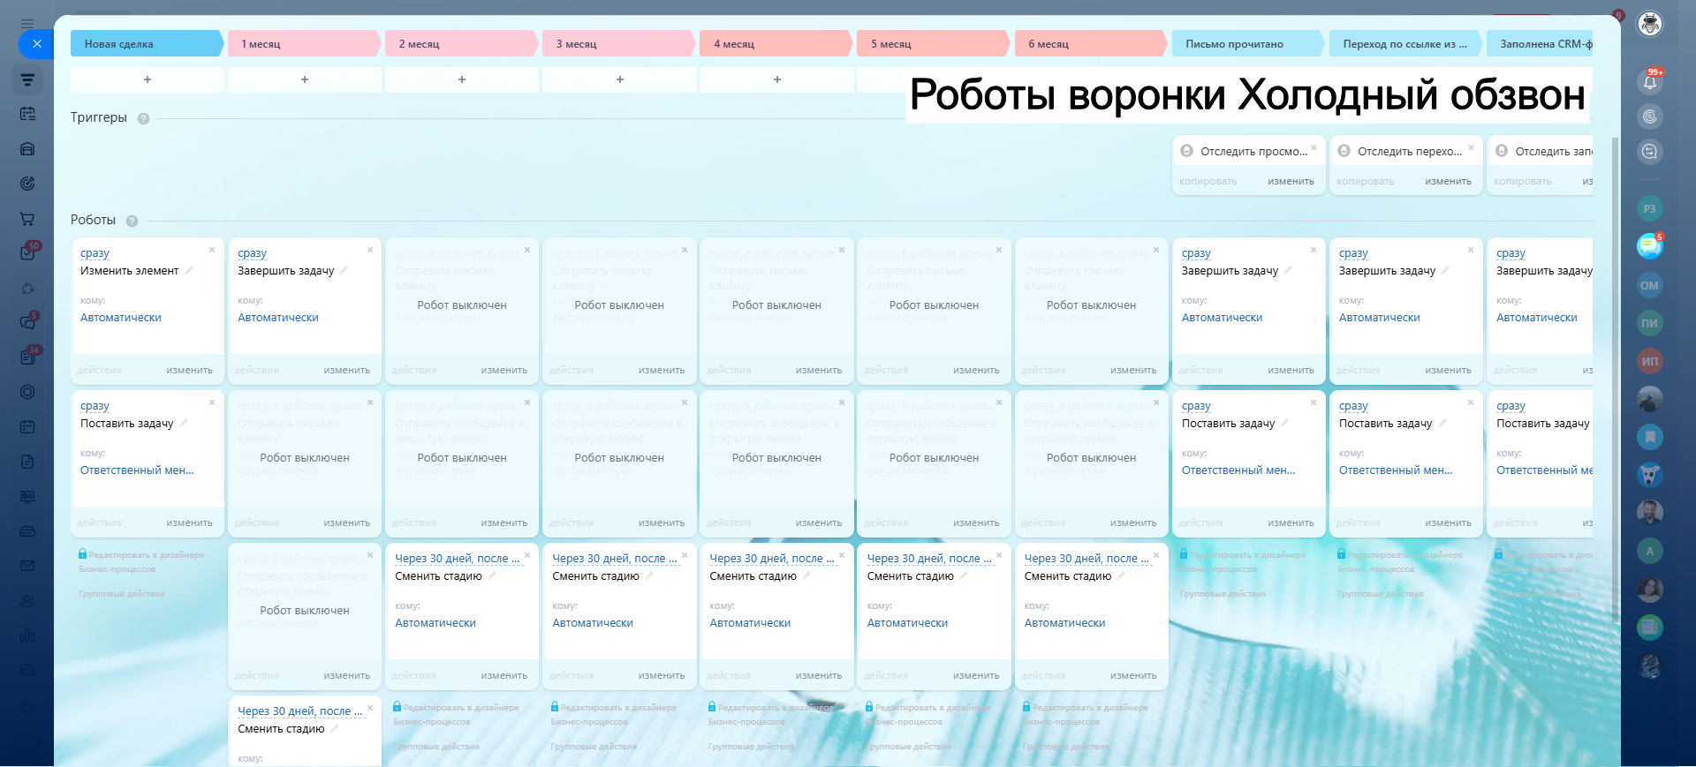Select the 2 месяц stage

pyautogui.click(x=461, y=43)
